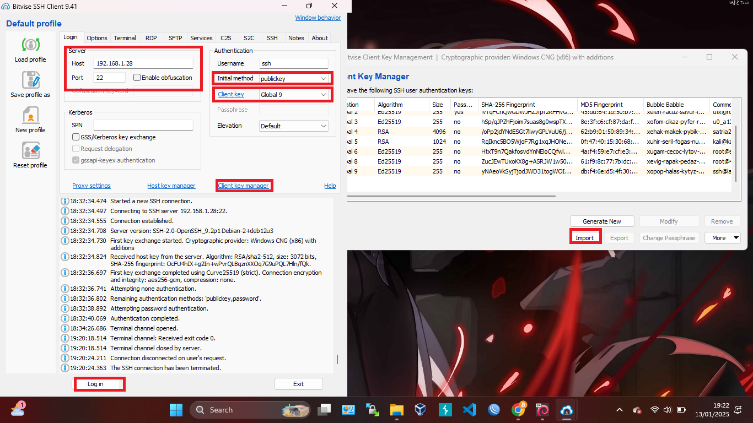Click the Window behavior link
Image resolution: width=753 pixels, height=423 pixels.
[x=318, y=18]
